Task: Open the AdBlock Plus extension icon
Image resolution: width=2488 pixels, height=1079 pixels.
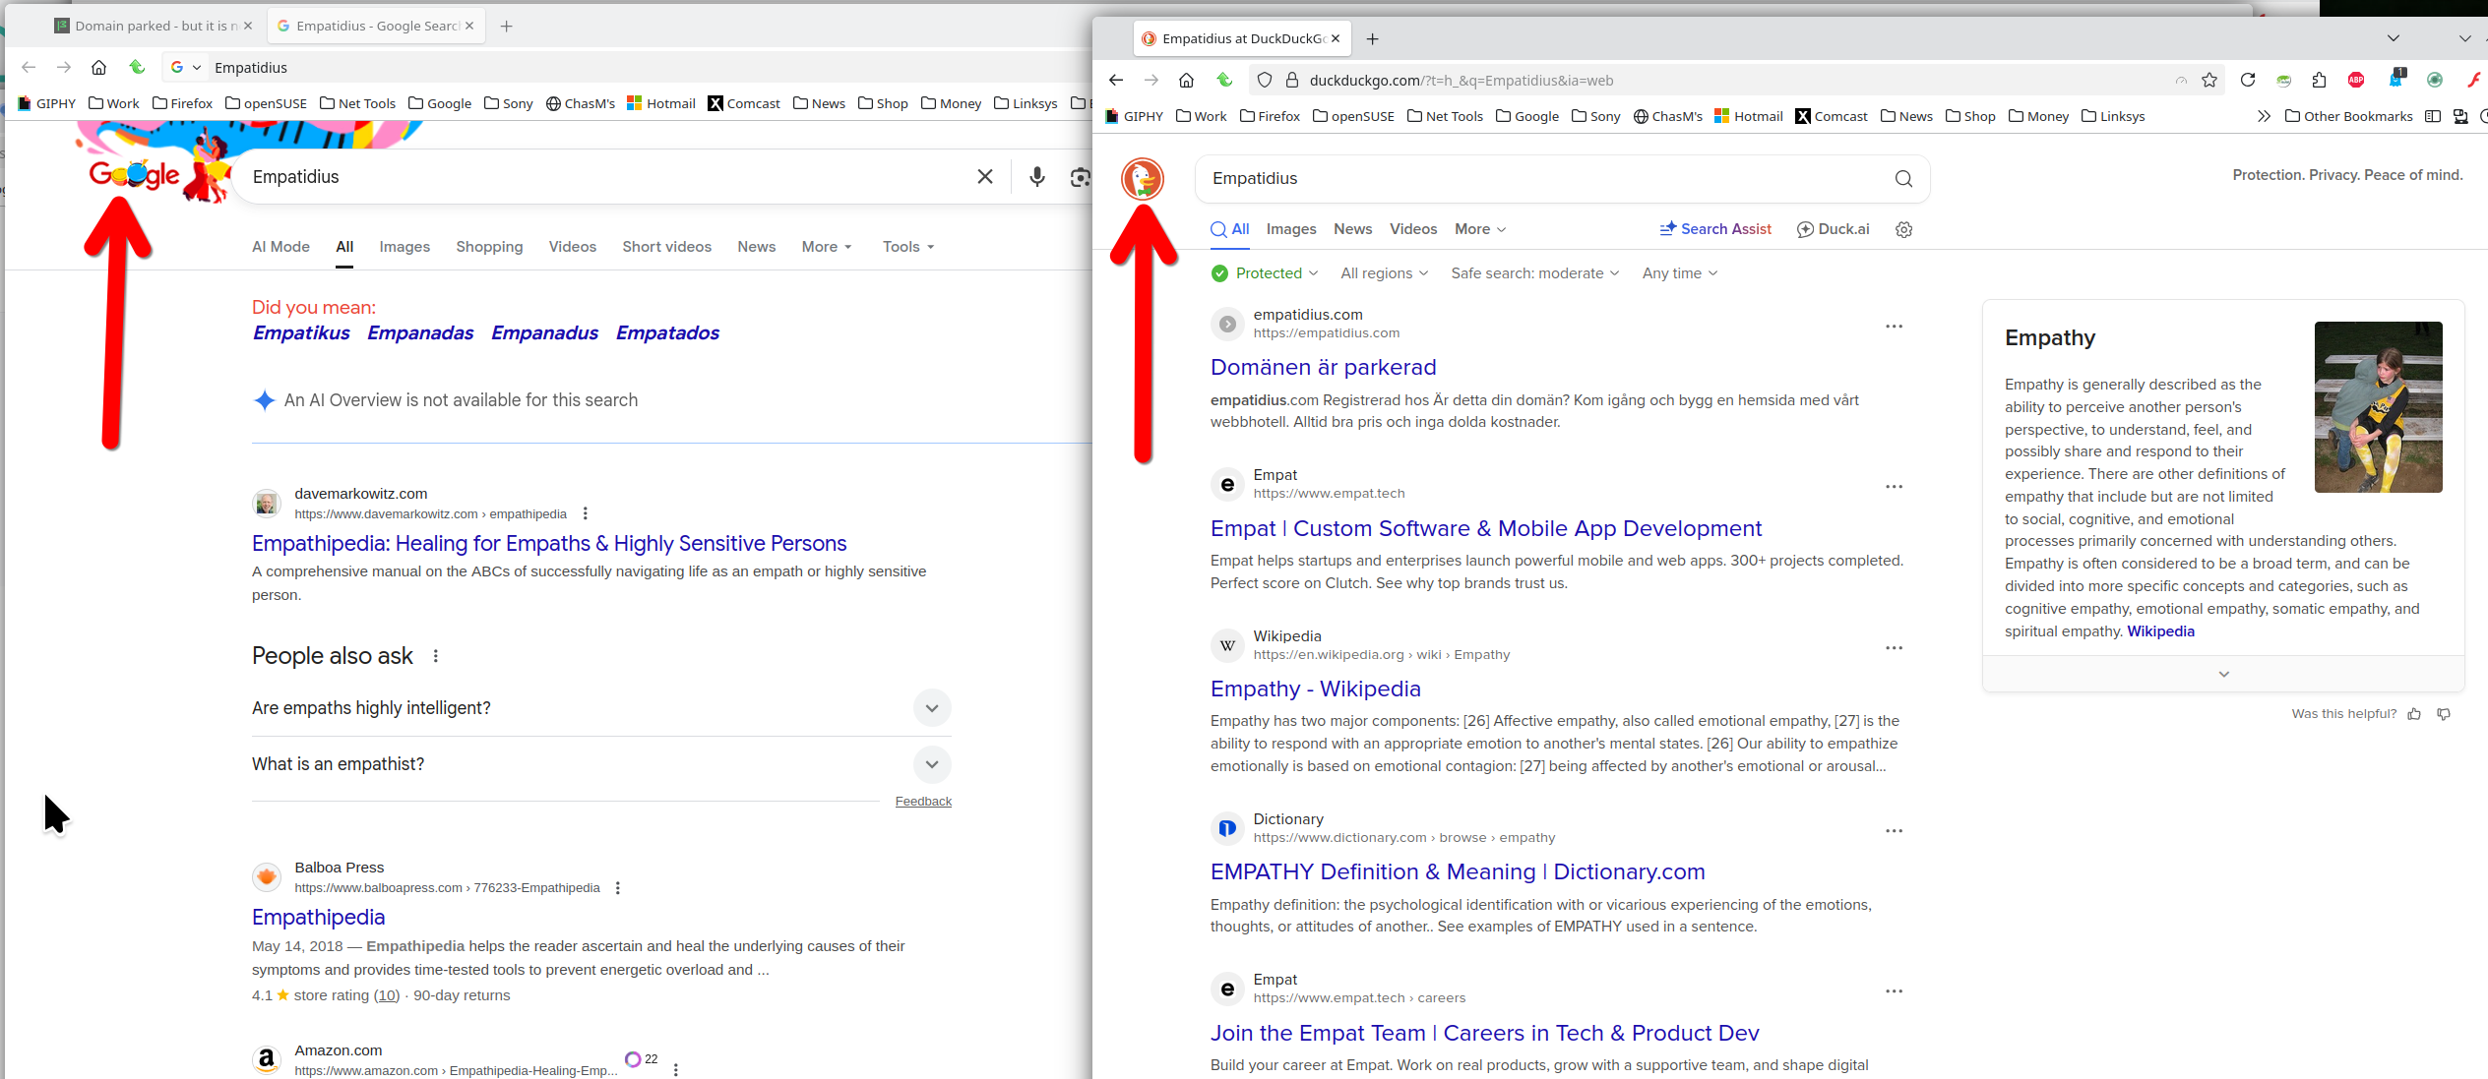Action: tap(2356, 81)
